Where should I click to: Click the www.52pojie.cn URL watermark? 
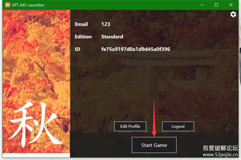tap(220, 155)
